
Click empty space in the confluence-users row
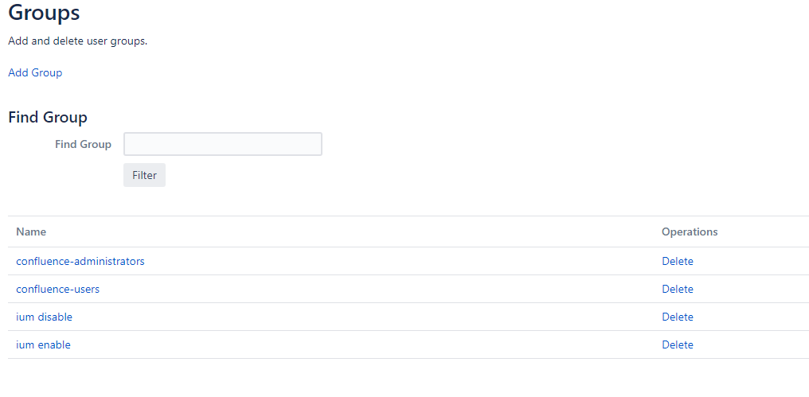(x=358, y=289)
